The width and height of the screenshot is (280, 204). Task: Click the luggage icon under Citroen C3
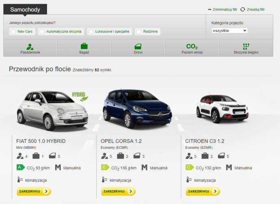click(x=205, y=156)
